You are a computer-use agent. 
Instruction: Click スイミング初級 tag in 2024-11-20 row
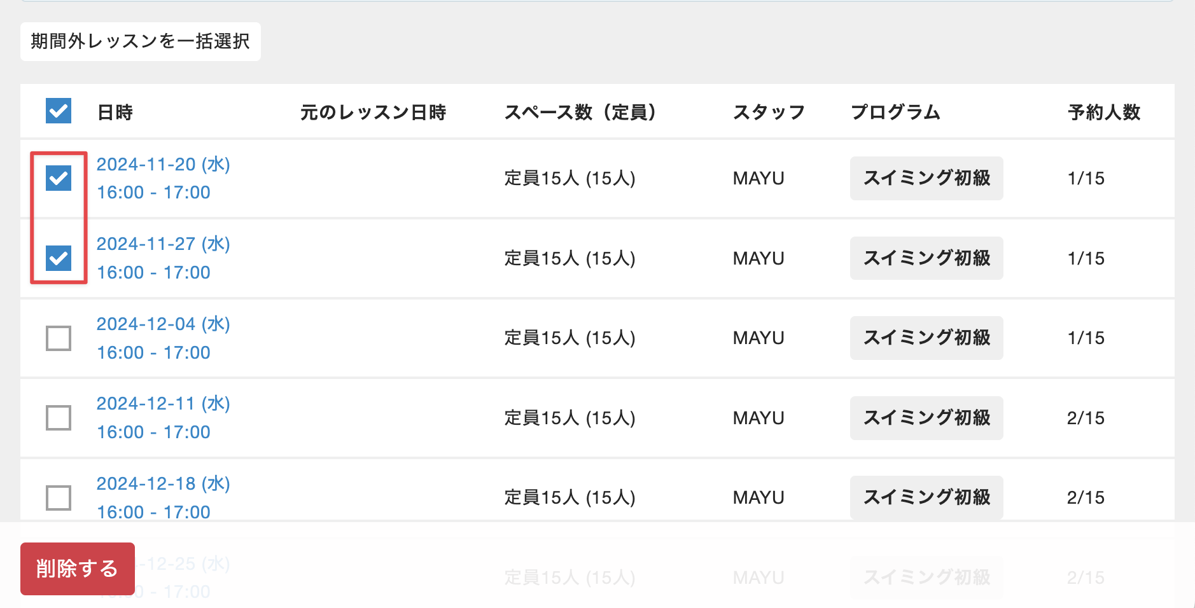pyautogui.click(x=926, y=178)
